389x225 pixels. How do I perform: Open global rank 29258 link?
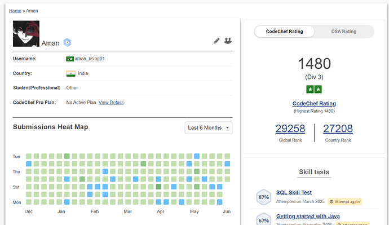290,129
